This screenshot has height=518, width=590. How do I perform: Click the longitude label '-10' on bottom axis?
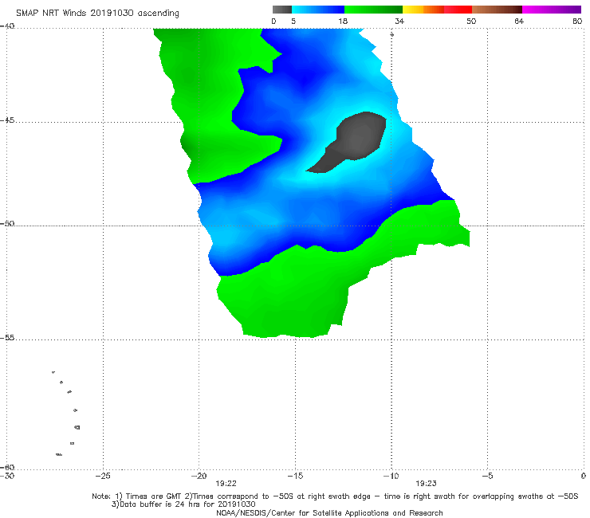click(391, 476)
